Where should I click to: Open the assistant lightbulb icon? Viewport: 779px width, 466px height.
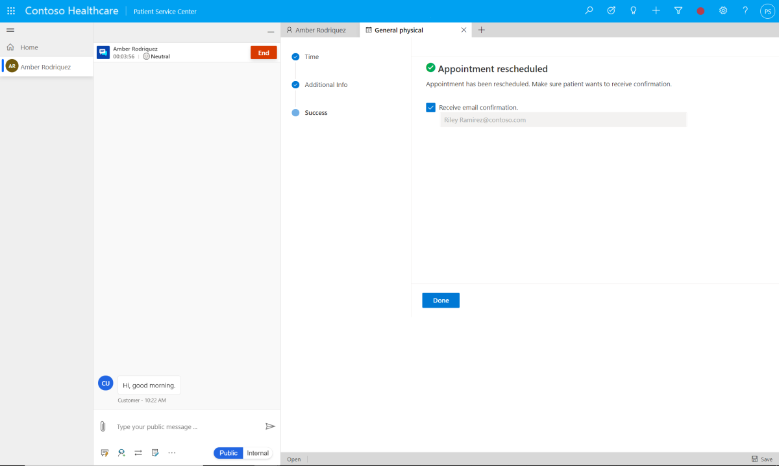pos(634,11)
